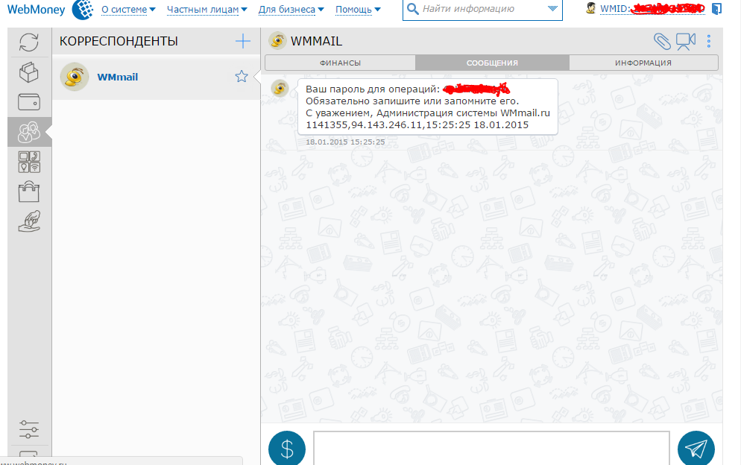Click the message text input box
The width and height of the screenshot is (741, 465).
(491, 448)
